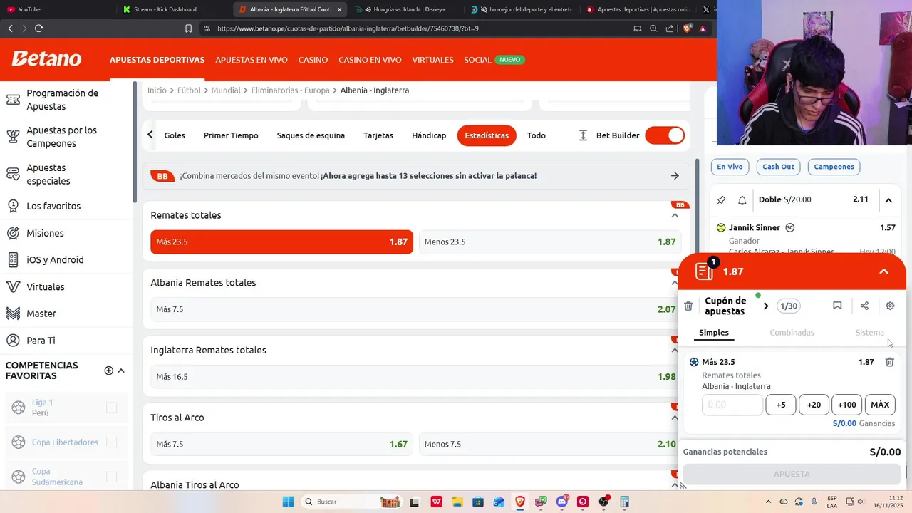Open Microsoft Store from taskbar
912x513 pixels.
478,502
